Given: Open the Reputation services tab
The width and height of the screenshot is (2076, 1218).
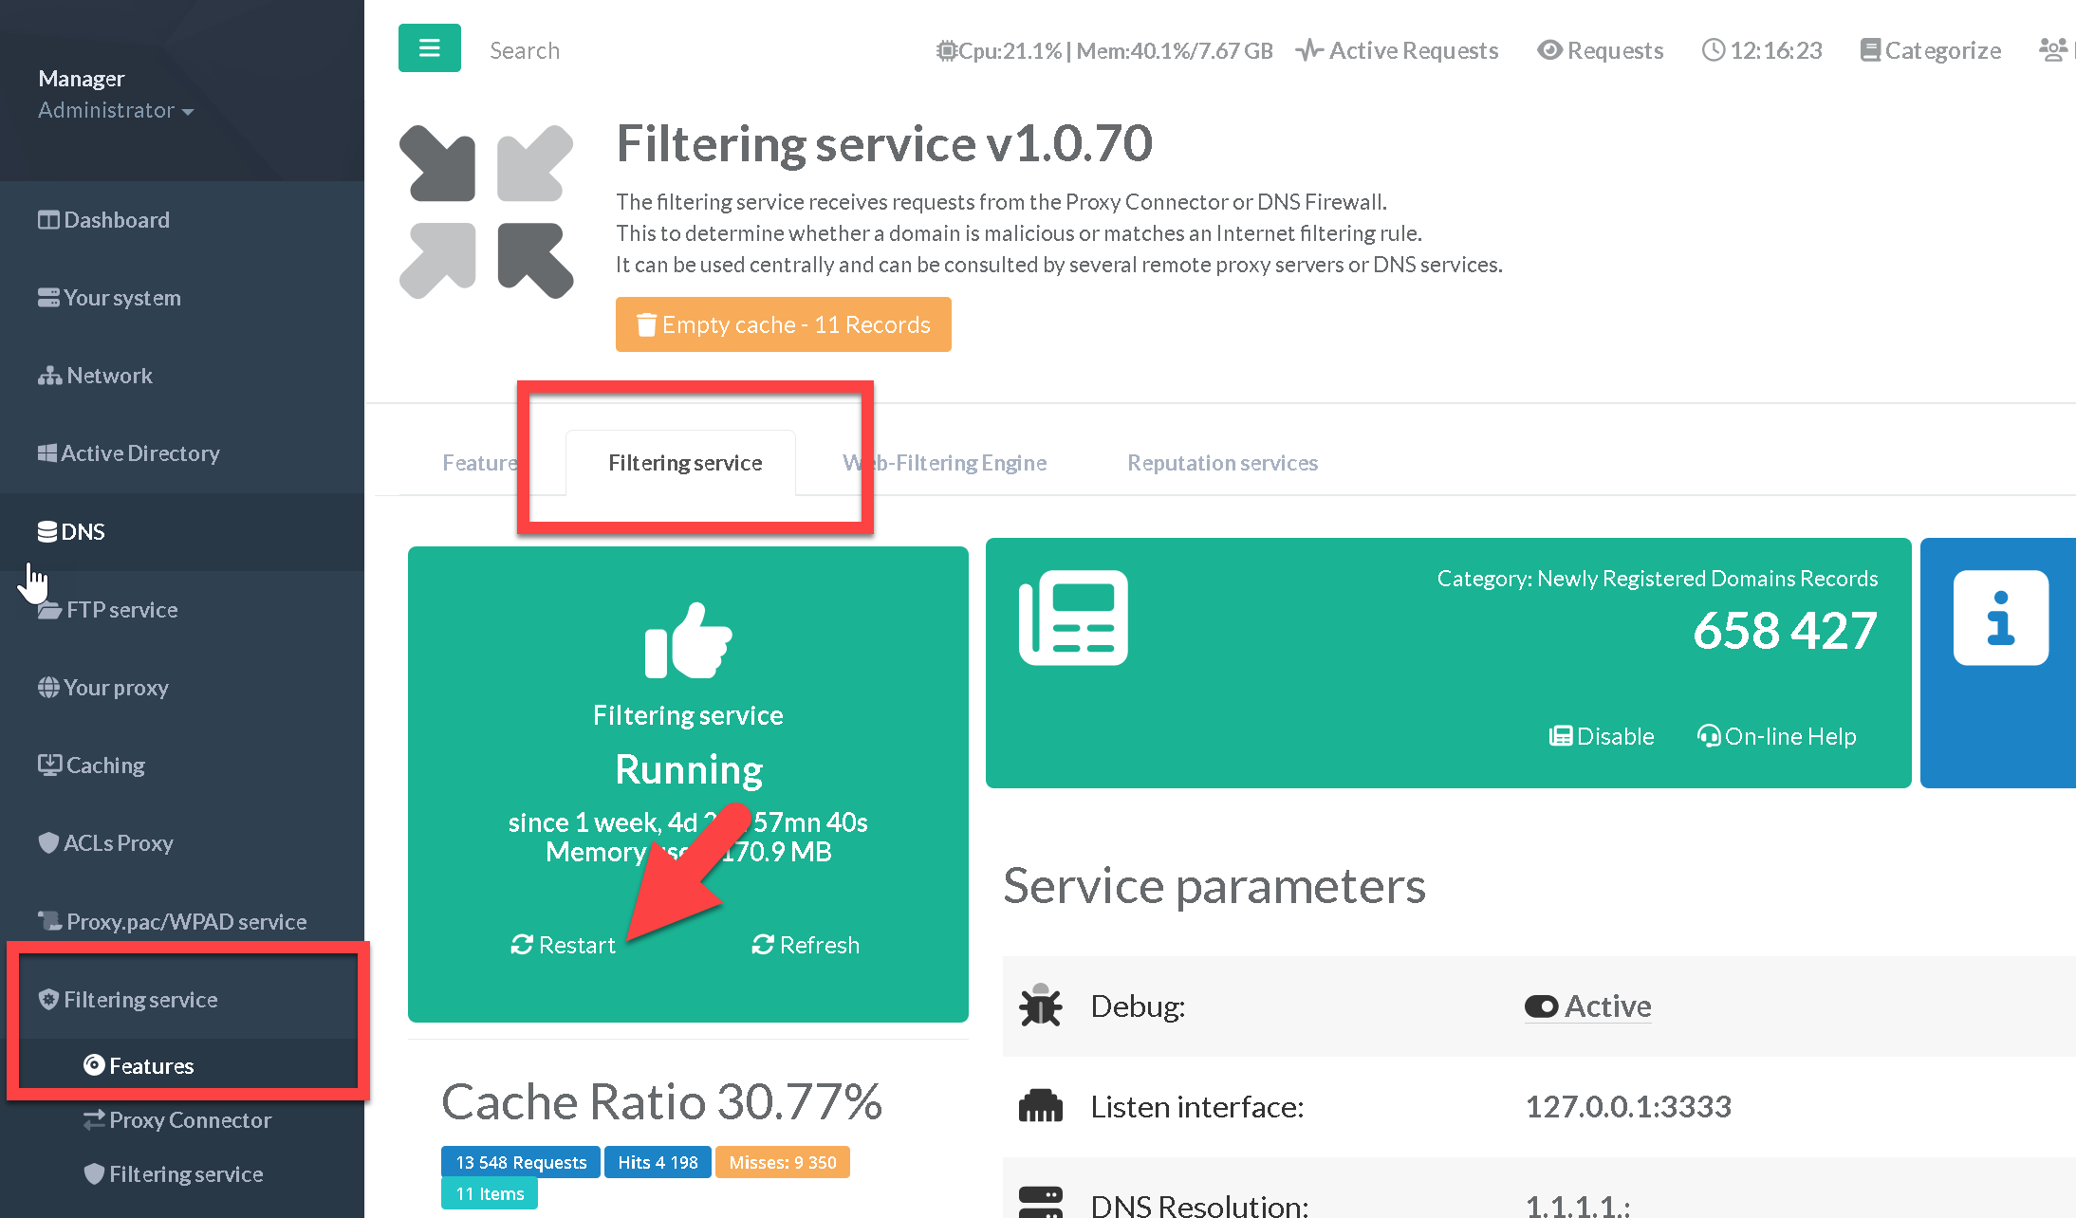Looking at the screenshot, I should (x=1222, y=463).
